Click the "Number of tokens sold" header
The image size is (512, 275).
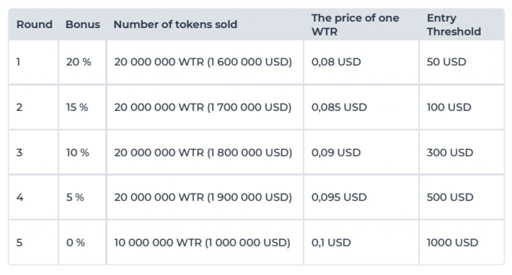coord(175,24)
